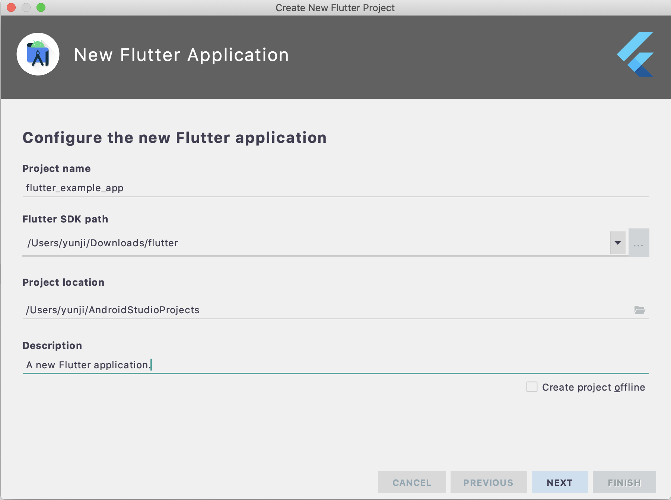Screen dimensions: 671x500
Task: Click the gray minimize window button
Action: coord(26,7)
